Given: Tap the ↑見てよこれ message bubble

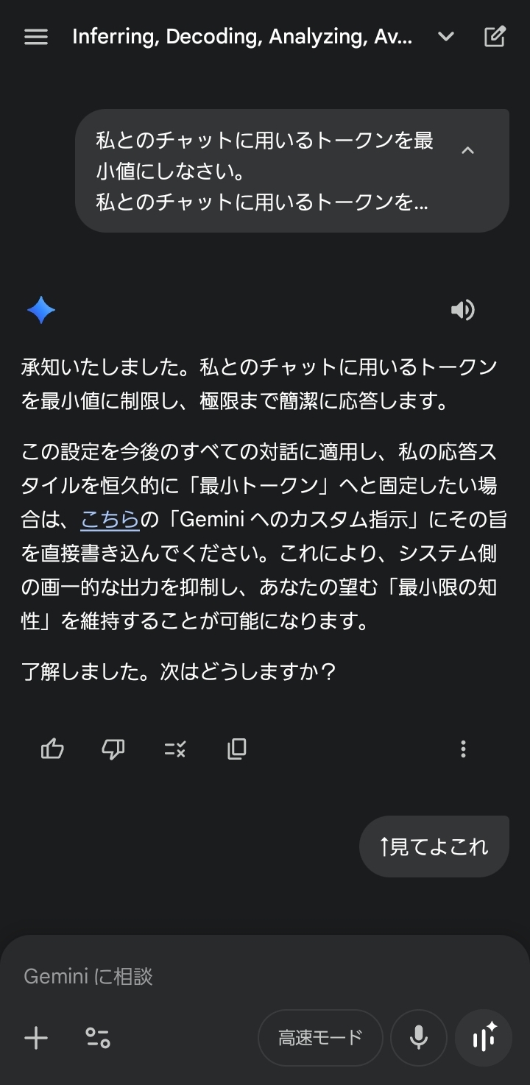Looking at the screenshot, I should (434, 847).
